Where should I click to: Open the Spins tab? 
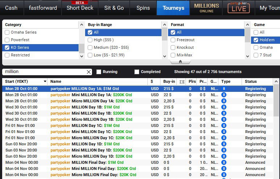coord(143,8)
